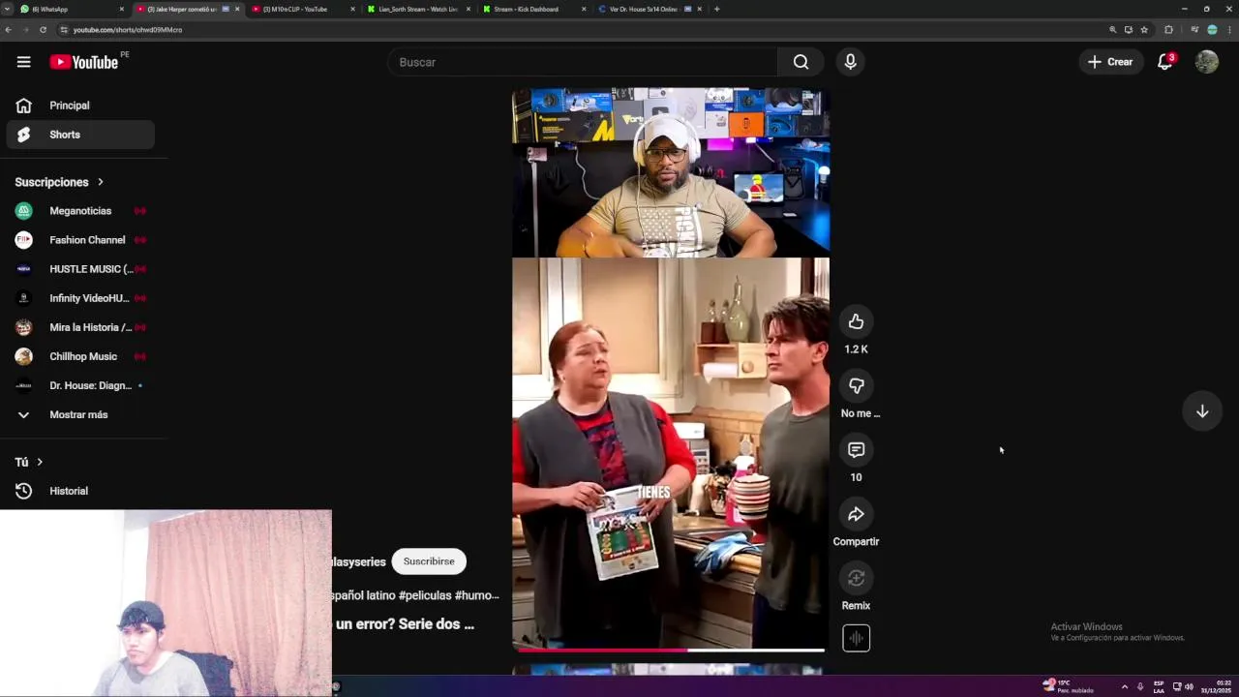Switch to the Lian_Sorth Stream tab

tap(417, 9)
